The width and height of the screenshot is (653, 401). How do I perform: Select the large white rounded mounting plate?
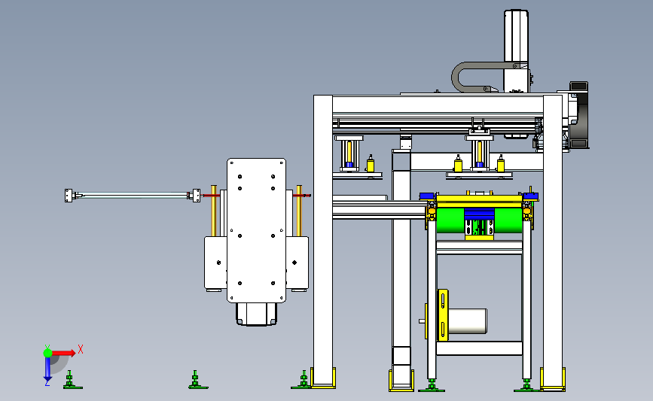click(256, 230)
